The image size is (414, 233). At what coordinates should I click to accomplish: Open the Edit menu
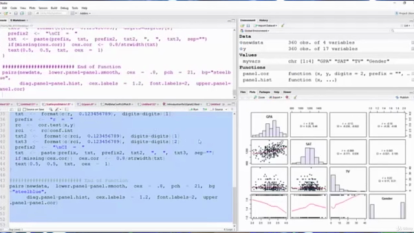point(5,8)
